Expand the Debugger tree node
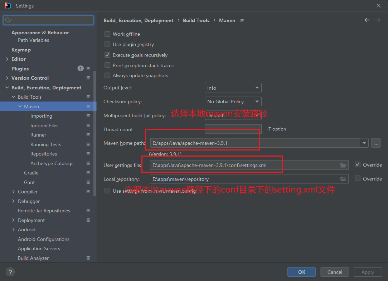388x281 pixels. (14, 201)
